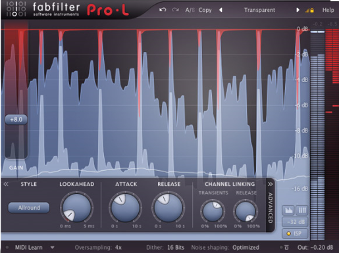Click the undo arrow icon
339x253 pixels.
click(x=163, y=10)
